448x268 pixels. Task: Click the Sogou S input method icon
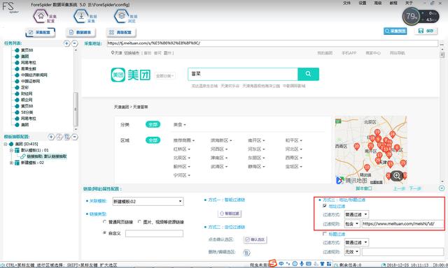pos(273,263)
